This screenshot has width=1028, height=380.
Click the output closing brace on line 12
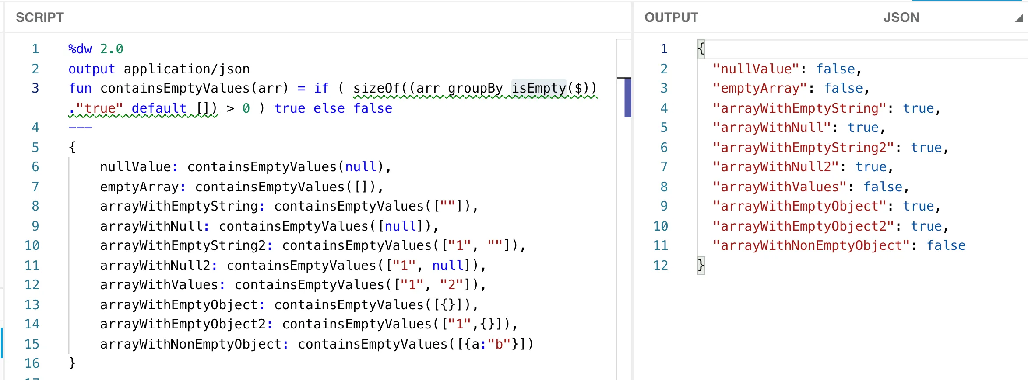point(701,265)
